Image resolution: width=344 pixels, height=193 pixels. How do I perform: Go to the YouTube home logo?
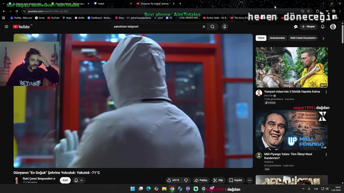[21, 27]
